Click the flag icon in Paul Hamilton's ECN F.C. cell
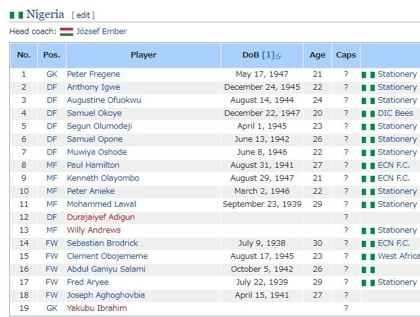The width and height of the screenshot is (420, 317). (x=368, y=166)
